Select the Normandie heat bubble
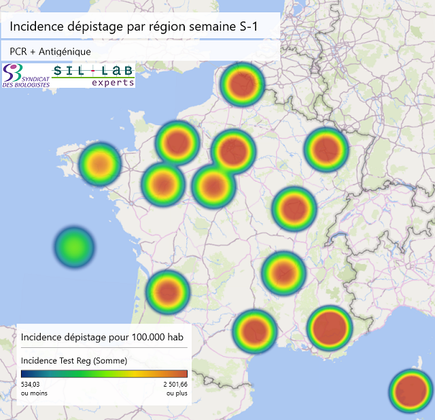Screen dimensions: 435x420 coord(177,142)
